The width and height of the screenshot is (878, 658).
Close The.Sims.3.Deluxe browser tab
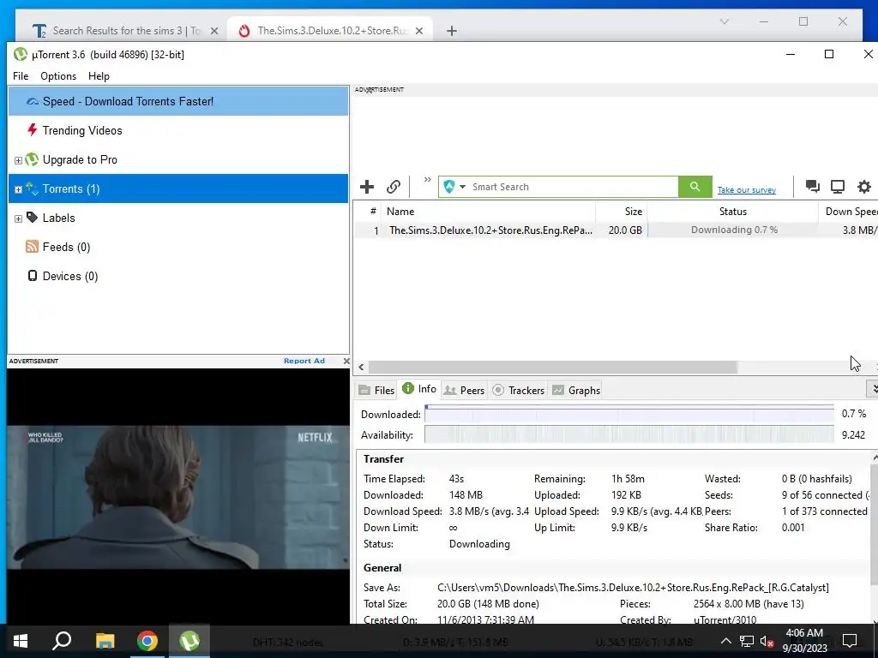pyautogui.click(x=418, y=32)
